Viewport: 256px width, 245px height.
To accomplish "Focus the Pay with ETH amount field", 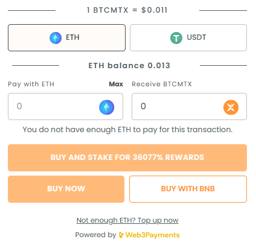I will pos(65,106).
